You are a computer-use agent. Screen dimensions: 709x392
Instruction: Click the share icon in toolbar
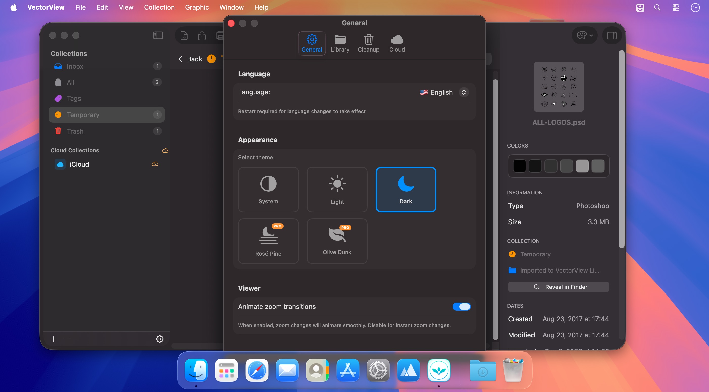pos(202,35)
